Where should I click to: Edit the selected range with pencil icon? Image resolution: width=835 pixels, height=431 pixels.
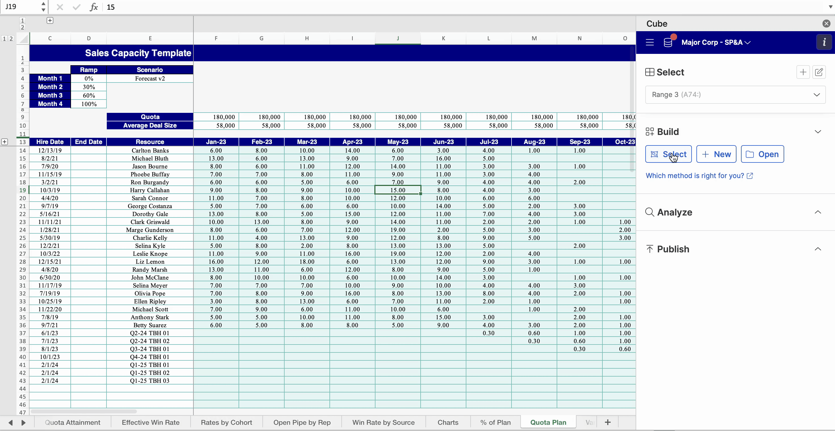pyautogui.click(x=819, y=72)
